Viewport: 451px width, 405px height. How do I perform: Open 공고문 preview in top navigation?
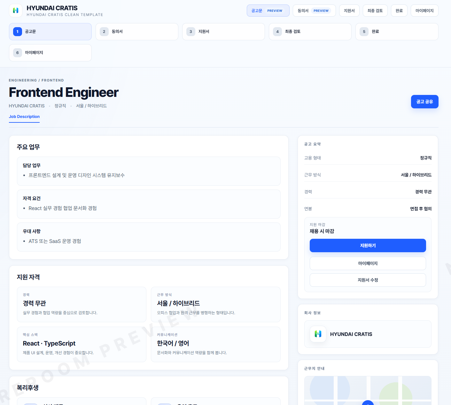pos(268,11)
